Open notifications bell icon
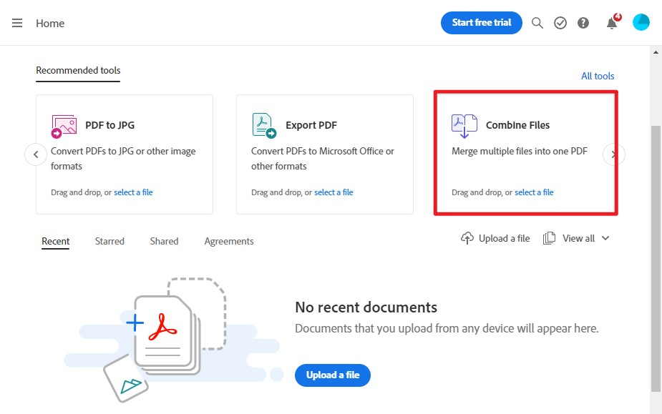 click(612, 23)
